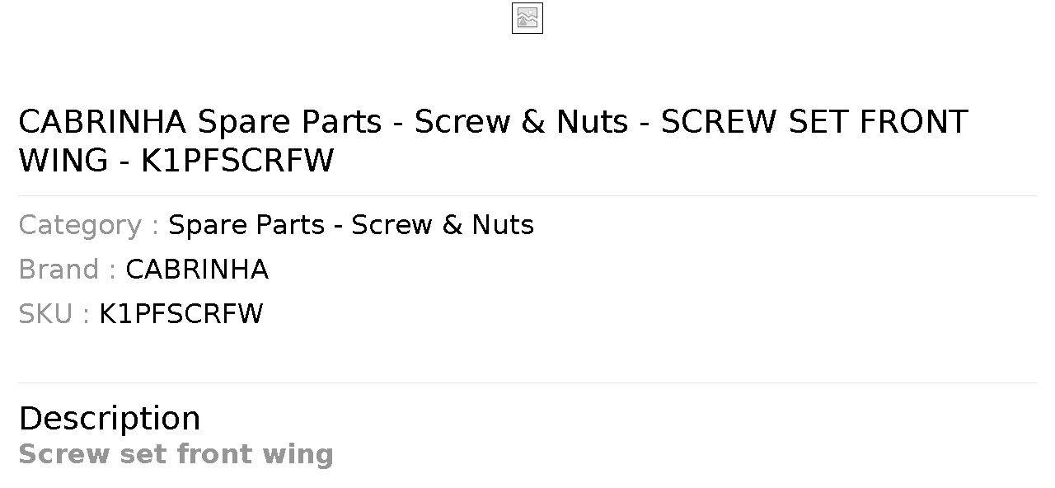Open the CABRINHA brand link
Viewport: 1055px width, 488px height.
197,270
